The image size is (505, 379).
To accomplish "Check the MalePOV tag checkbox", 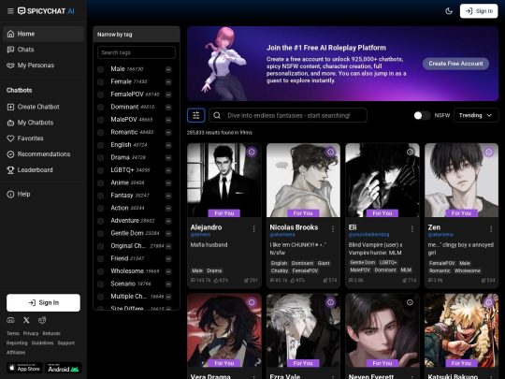I will (100, 120).
